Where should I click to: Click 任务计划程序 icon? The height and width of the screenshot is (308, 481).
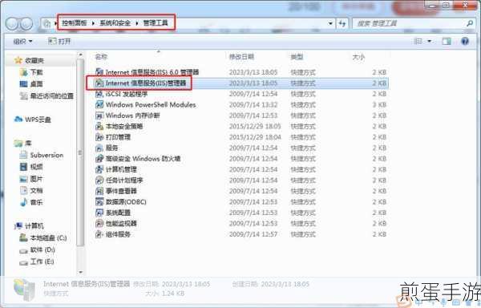pos(99,180)
